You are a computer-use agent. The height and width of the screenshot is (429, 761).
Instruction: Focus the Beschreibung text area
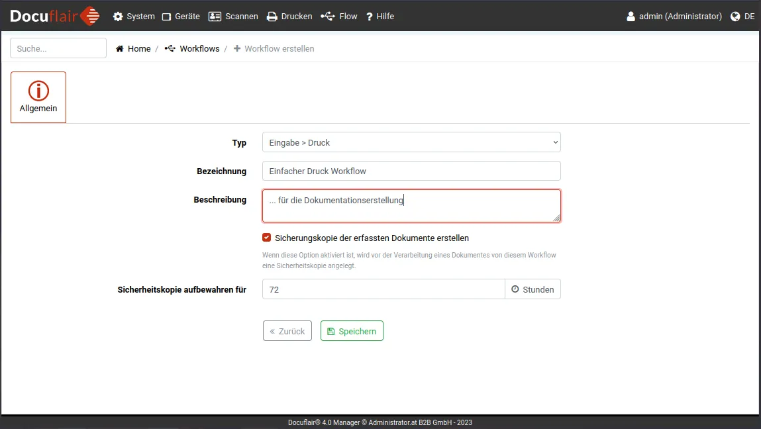[x=411, y=206]
